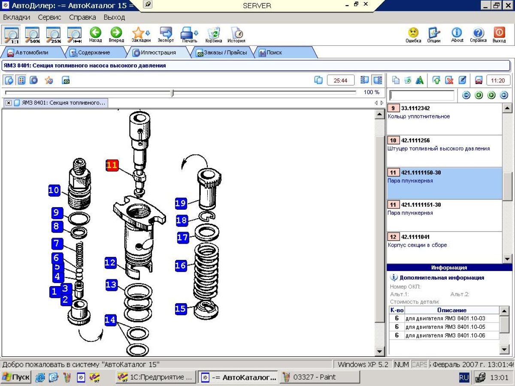The width and height of the screenshot is (515, 386).
Task: Set zoom to 50% scale
Action: (32, 34)
